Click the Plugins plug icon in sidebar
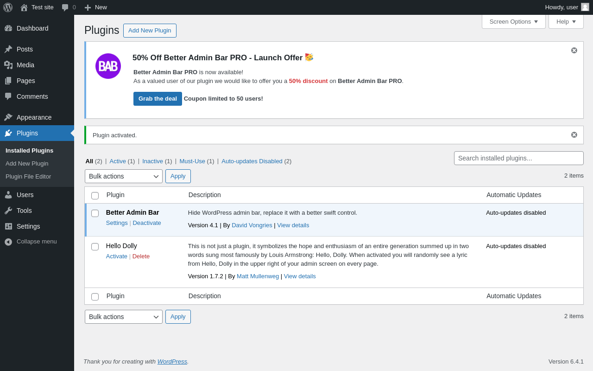Image resolution: width=593 pixels, height=371 pixels. click(x=8, y=133)
